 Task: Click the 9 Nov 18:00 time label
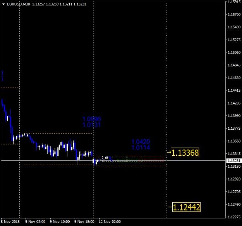point(84,221)
